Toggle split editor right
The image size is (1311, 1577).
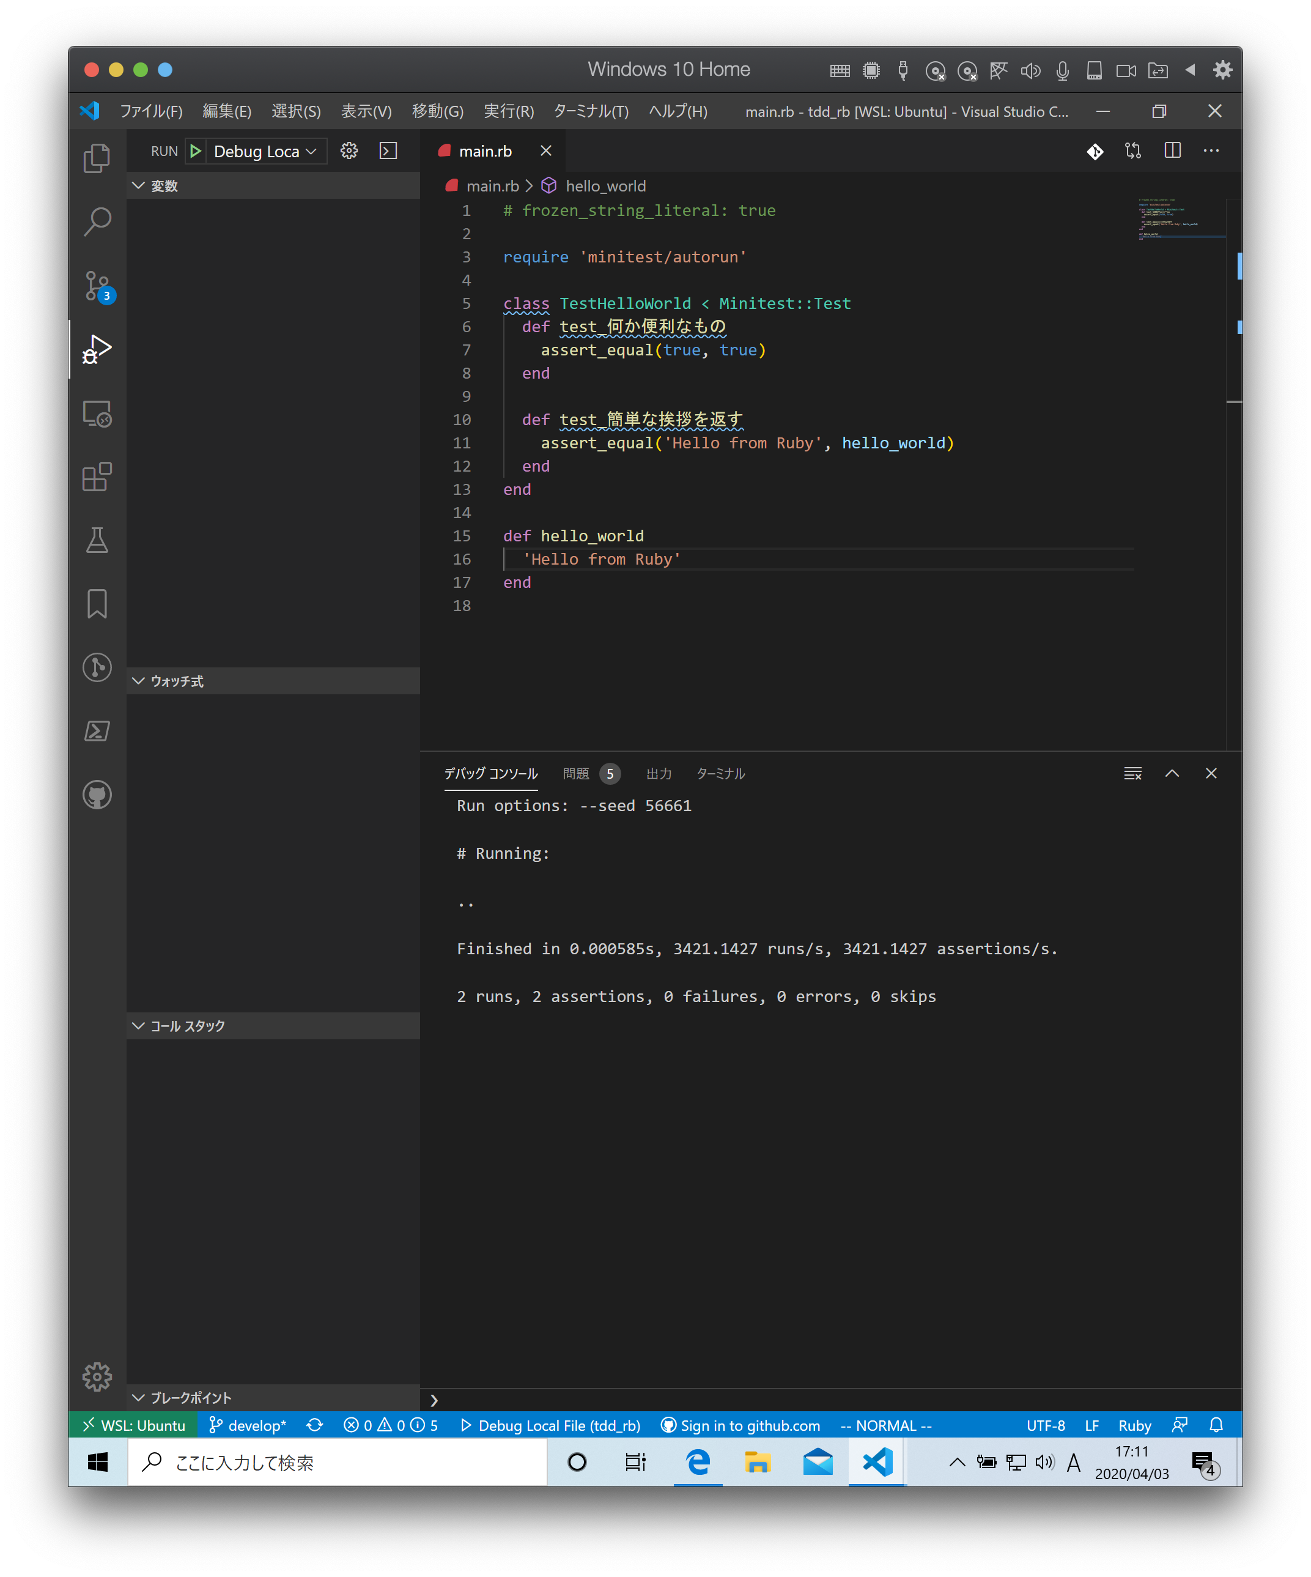pyautogui.click(x=1172, y=151)
